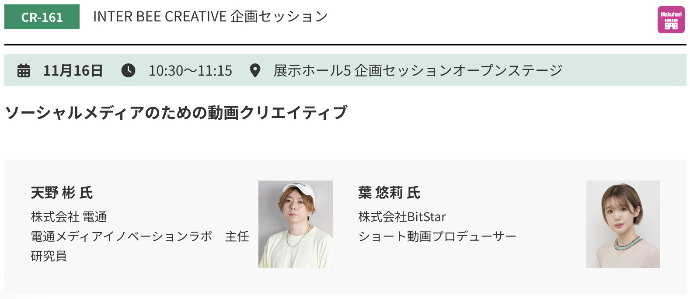Click speaker name 葉 悠莉 氏
Viewport: 690px width, 299px height.
[x=389, y=192]
